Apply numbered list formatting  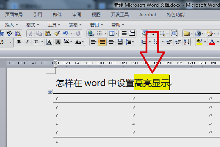click(144, 42)
